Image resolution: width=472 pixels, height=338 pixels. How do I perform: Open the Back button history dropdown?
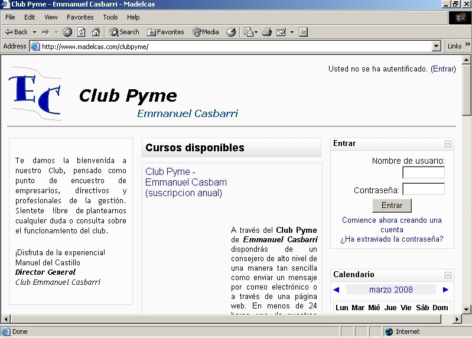35,32
